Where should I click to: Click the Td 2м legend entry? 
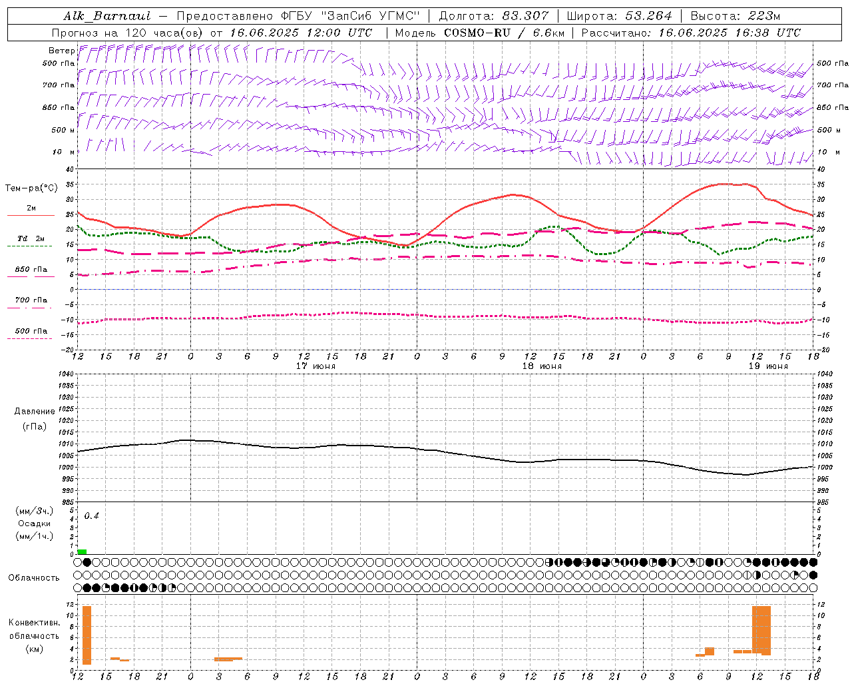click(31, 238)
